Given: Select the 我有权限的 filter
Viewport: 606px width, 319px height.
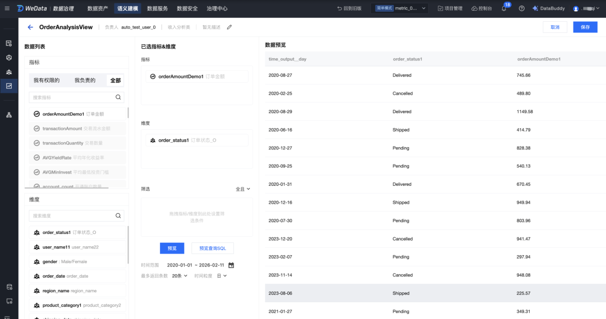Looking at the screenshot, I should click(47, 80).
